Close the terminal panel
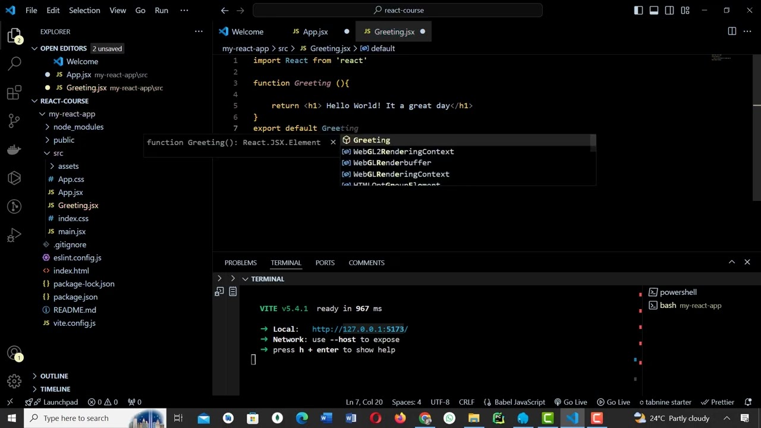Image resolution: width=761 pixels, height=428 pixels. tap(747, 262)
